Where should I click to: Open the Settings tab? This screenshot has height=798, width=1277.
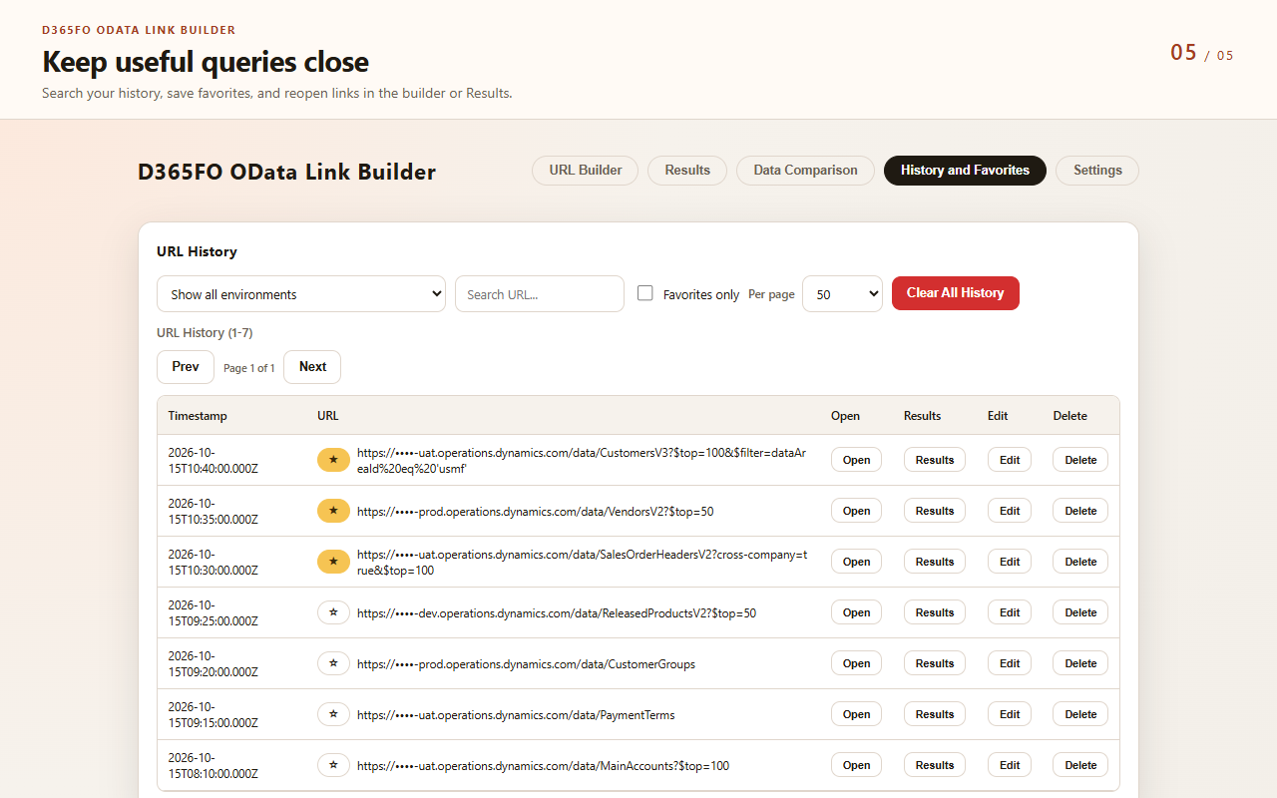[x=1097, y=171]
